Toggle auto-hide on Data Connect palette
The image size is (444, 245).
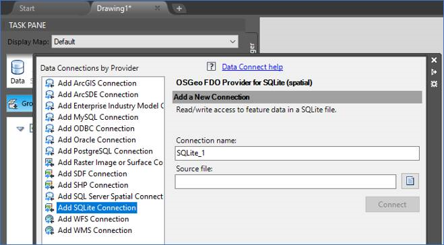tap(434, 72)
